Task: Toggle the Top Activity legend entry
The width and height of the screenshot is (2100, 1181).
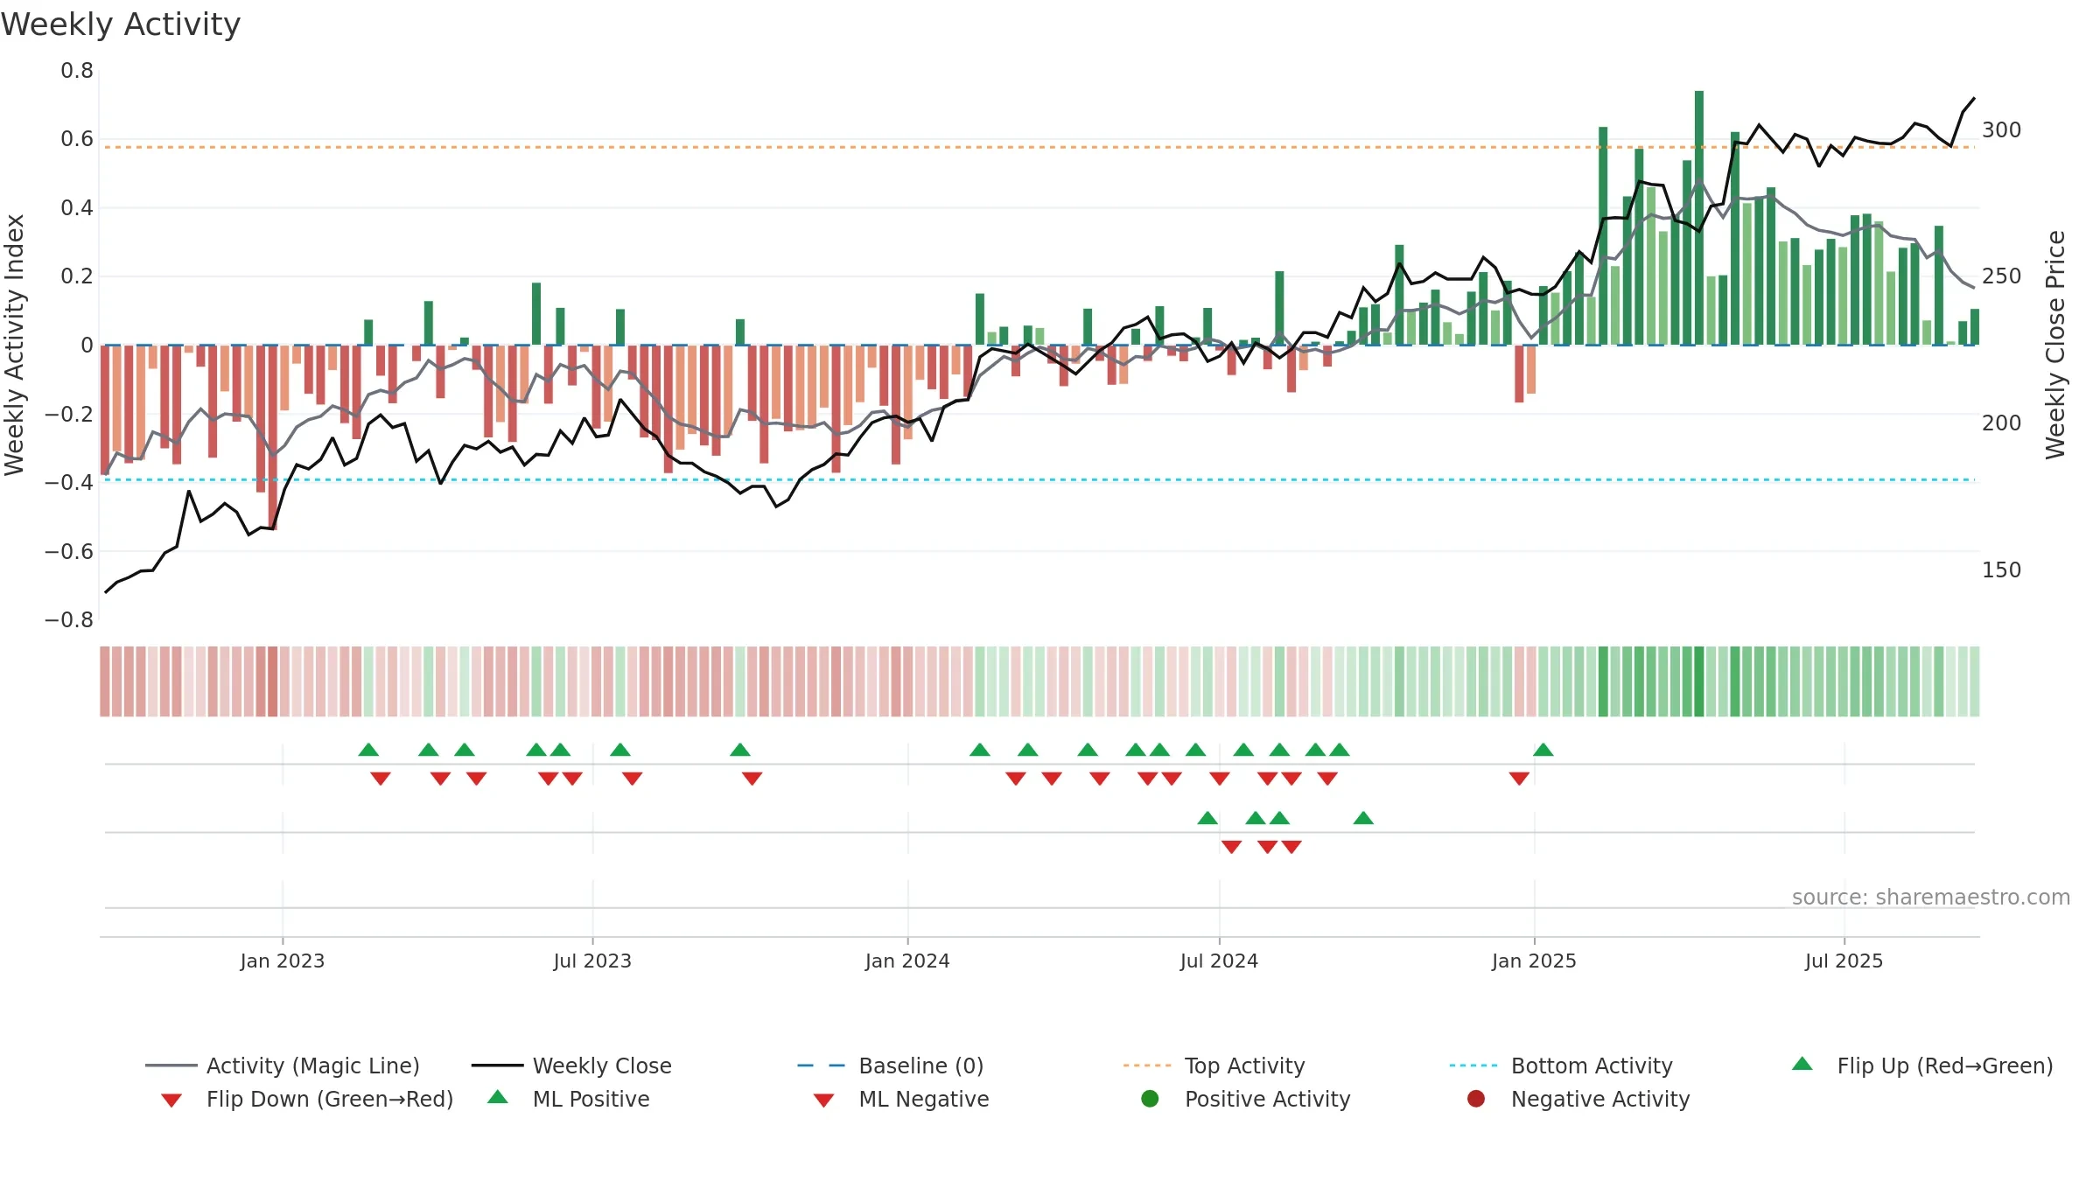Action: click(x=1214, y=1066)
